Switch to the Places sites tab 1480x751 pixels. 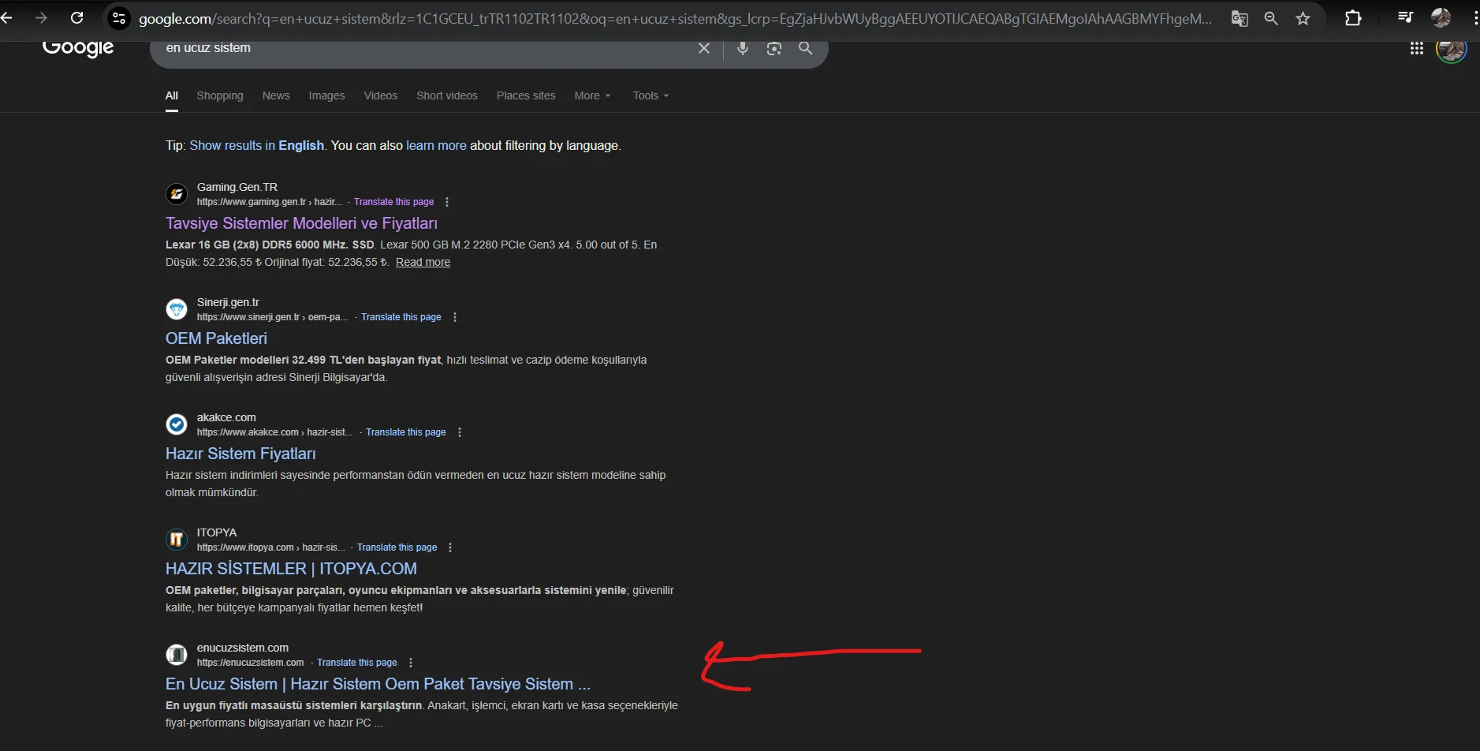coord(526,95)
